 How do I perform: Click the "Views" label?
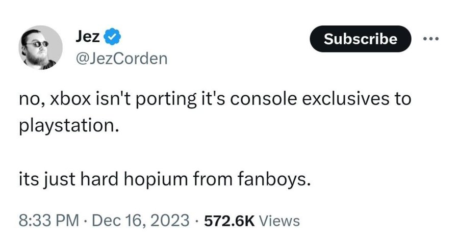(x=279, y=221)
